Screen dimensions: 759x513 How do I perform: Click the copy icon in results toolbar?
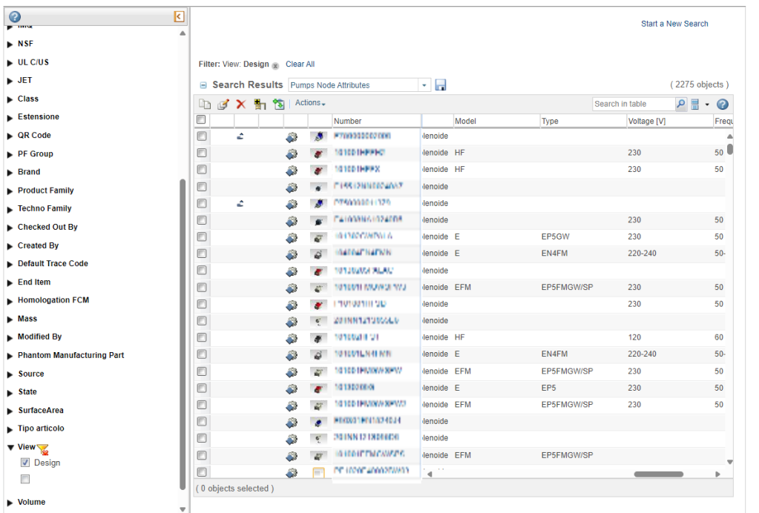pyautogui.click(x=204, y=105)
